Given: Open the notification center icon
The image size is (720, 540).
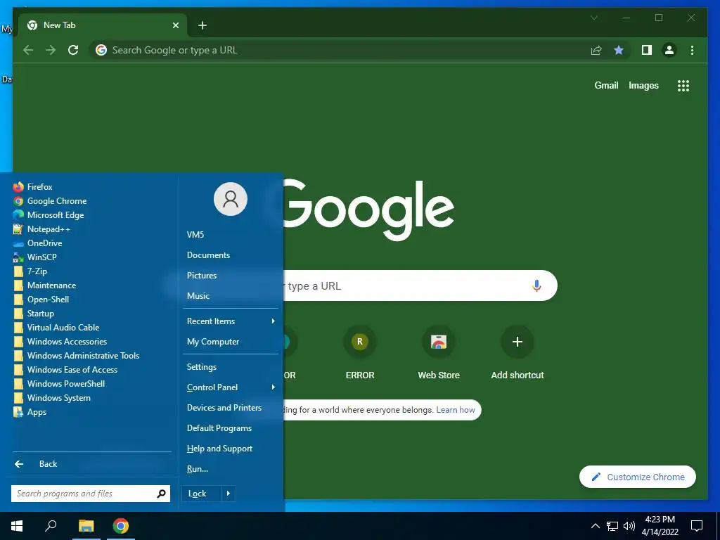Looking at the screenshot, I should point(697,526).
